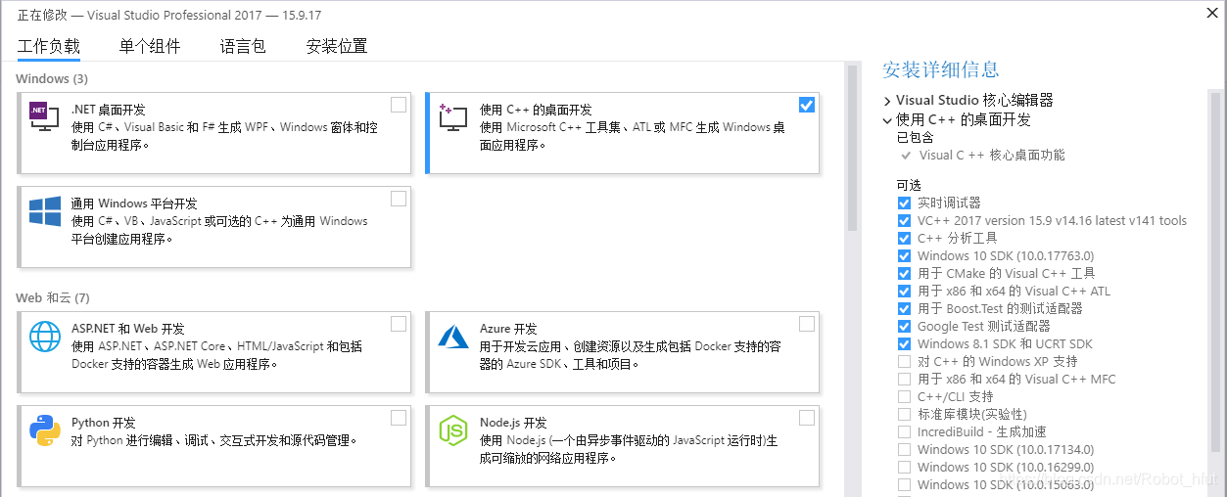This screenshot has height=497, width=1227.
Task: Click the 已包含 section label
Action: [915, 137]
